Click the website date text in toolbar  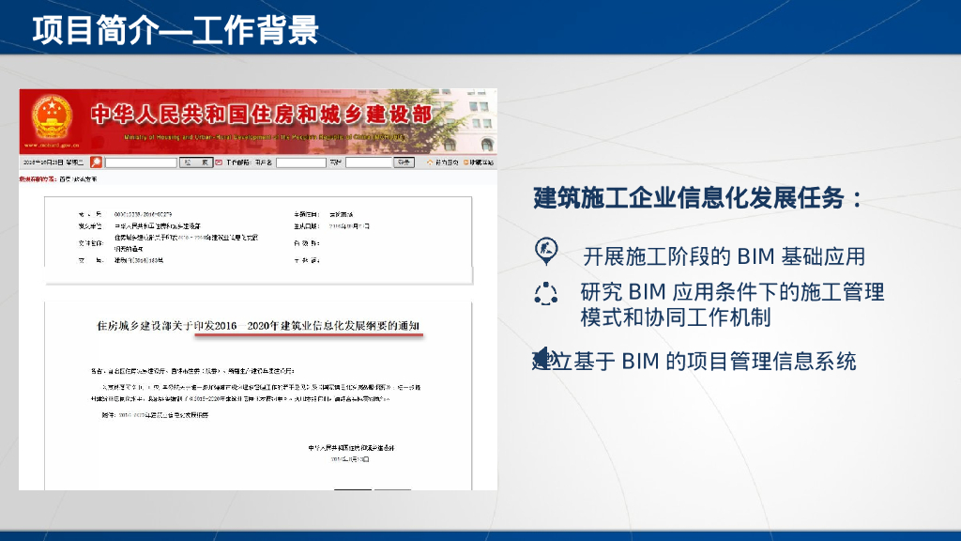[53, 162]
